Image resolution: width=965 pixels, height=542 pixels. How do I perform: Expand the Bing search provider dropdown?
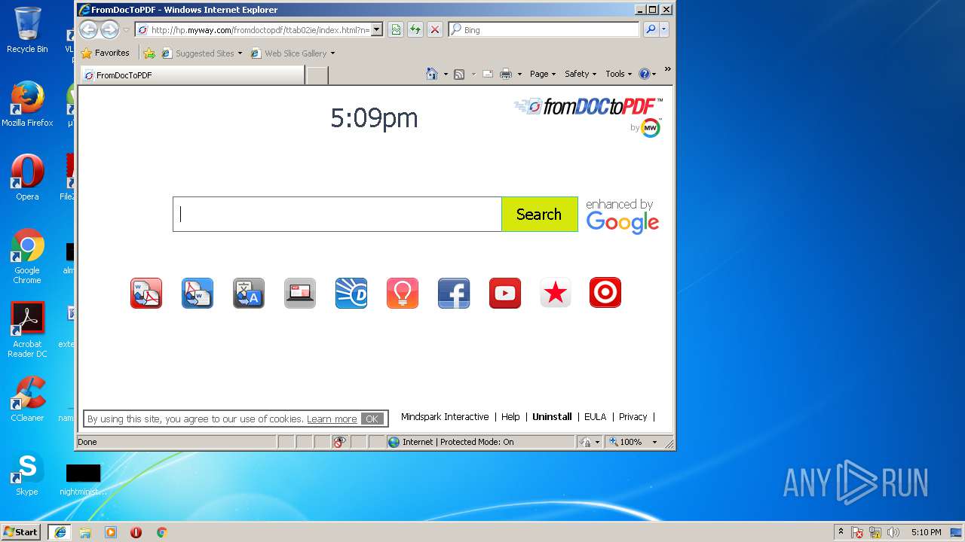coord(664,29)
